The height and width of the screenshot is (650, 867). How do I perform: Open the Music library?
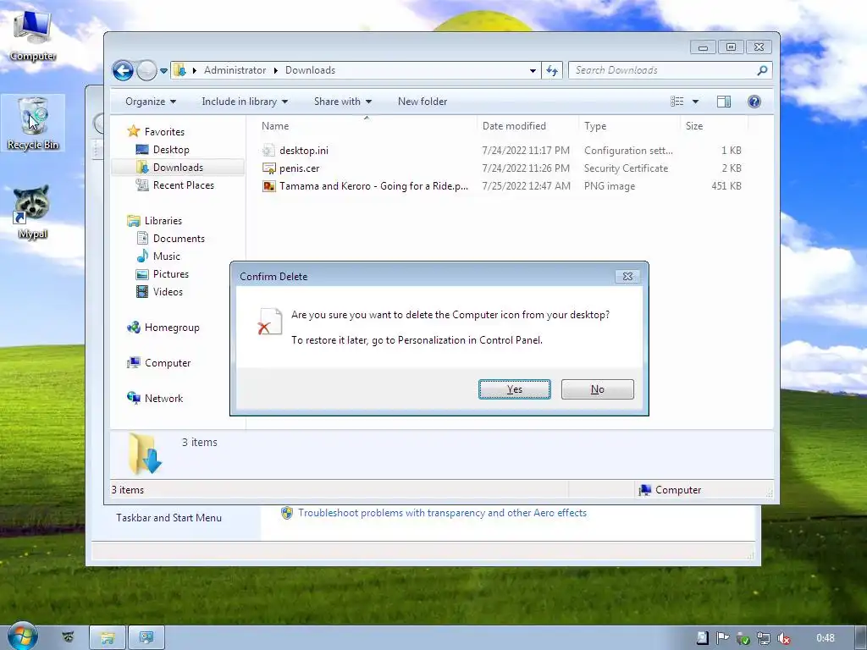coord(167,256)
